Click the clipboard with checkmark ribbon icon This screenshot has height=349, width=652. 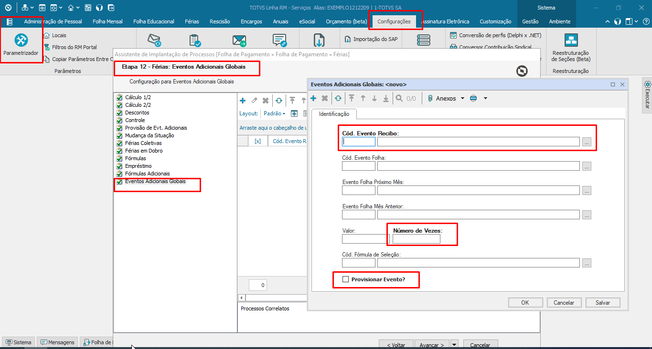coord(194,41)
